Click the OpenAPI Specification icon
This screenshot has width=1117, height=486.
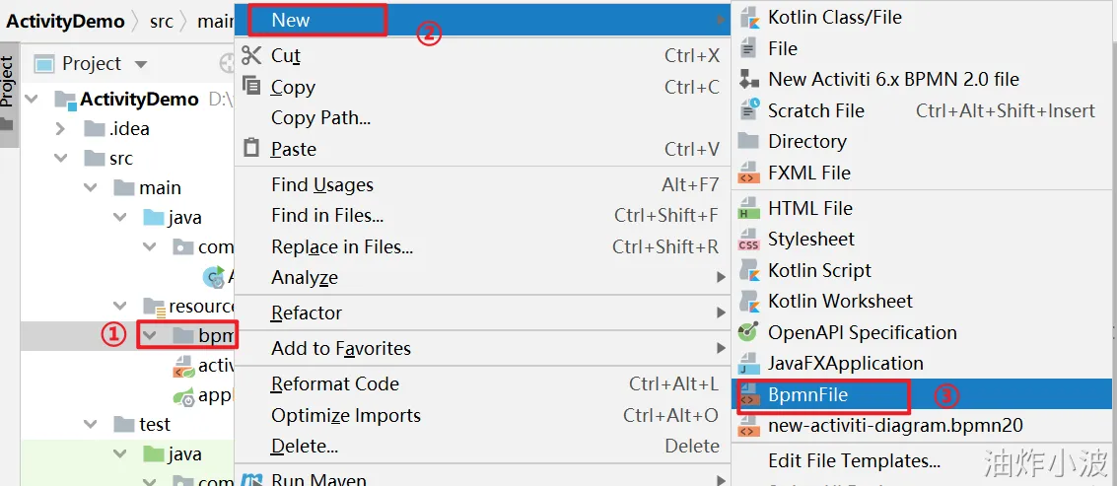tap(749, 332)
